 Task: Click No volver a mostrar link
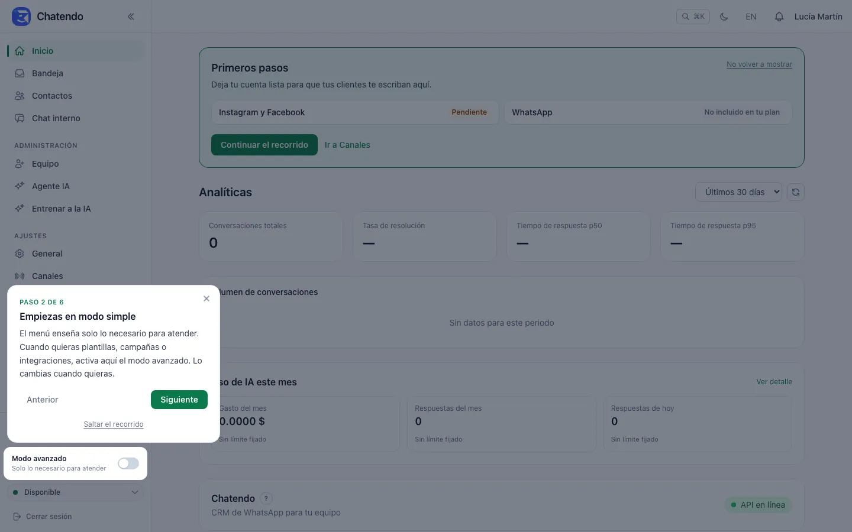759,64
